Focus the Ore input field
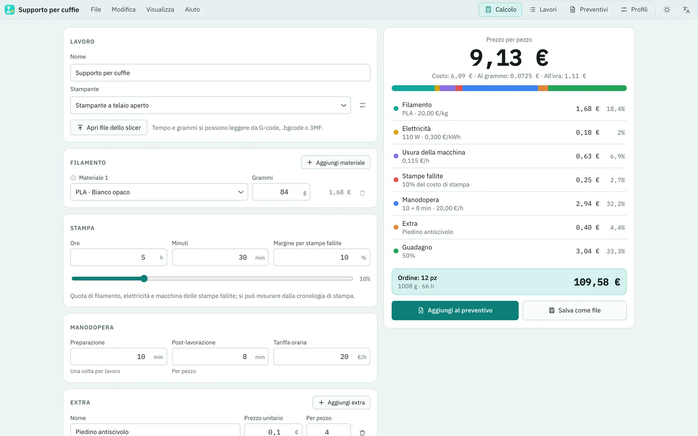698x436 pixels. point(119,257)
